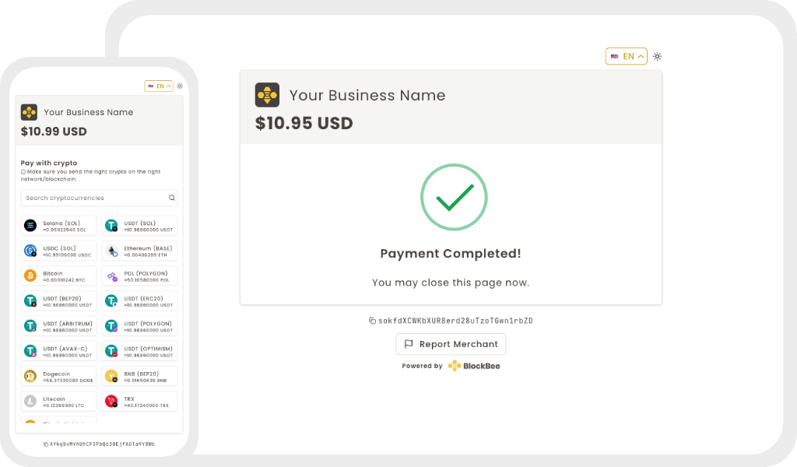Open the EN language dropdown

click(x=627, y=56)
